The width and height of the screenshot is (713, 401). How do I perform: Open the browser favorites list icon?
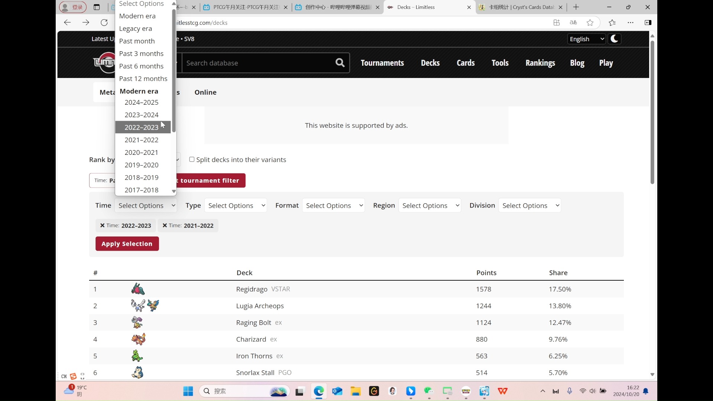click(612, 23)
